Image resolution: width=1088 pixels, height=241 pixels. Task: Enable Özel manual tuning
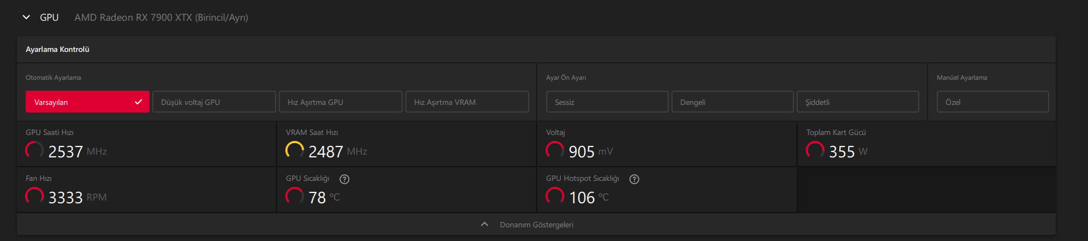tap(993, 102)
